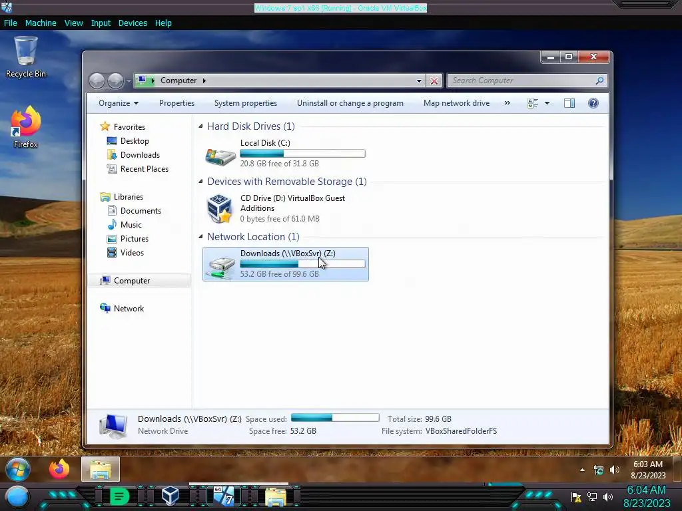
Task: Click the Downloads (Z:) usage bar
Action: (302, 263)
